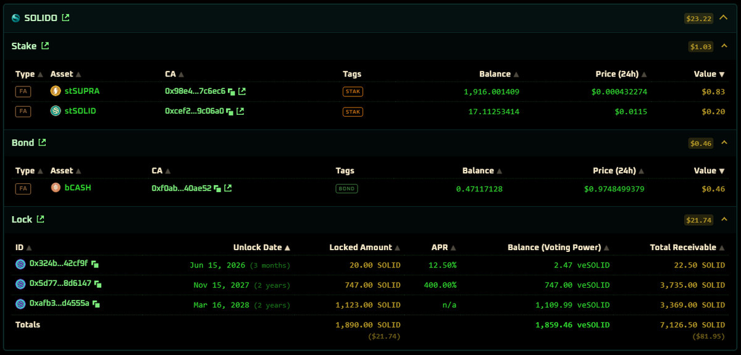
Task: Click STAK tag on stSOLID row
Action: tap(353, 112)
